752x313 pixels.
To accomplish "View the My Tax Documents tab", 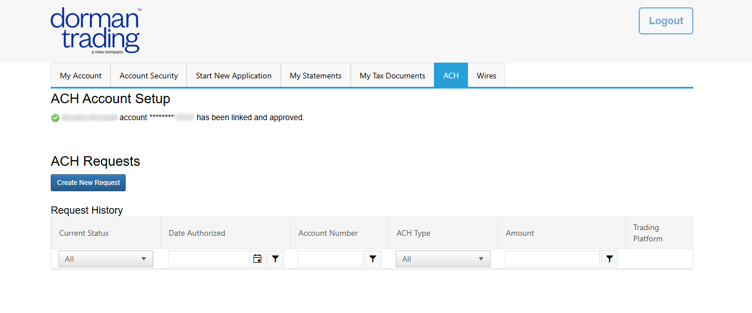I will click(392, 76).
